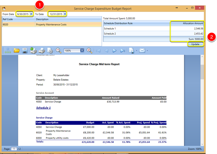217x154 pixels.
Task: Click Belaire Estates property name
Action: pyautogui.click(x=61, y=80)
